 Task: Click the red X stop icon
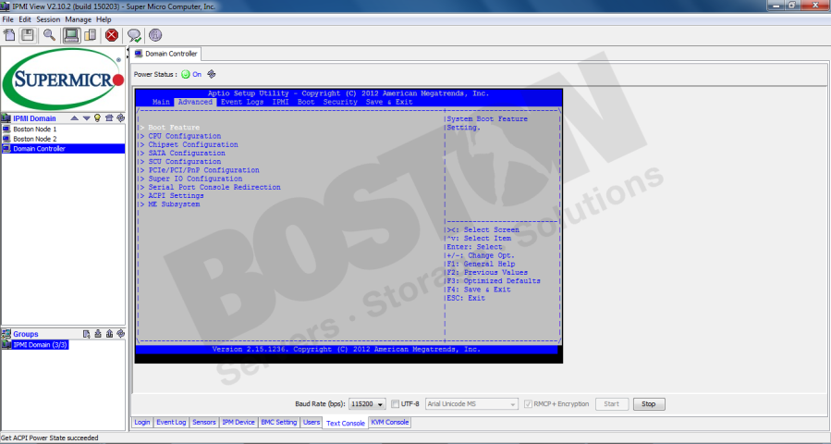111,35
